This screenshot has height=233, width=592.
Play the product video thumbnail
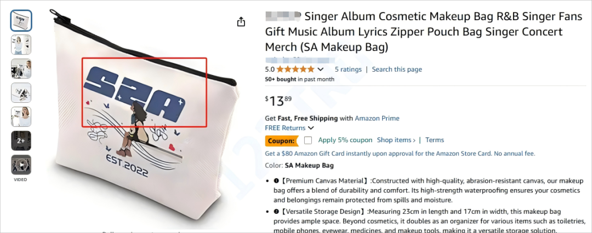coord(21,165)
